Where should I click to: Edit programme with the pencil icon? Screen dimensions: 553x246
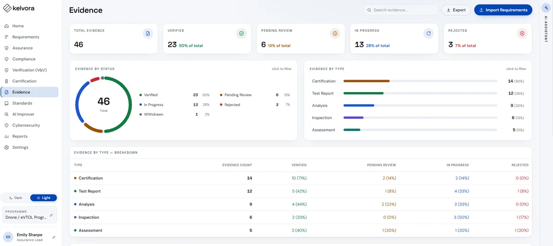(x=51, y=215)
